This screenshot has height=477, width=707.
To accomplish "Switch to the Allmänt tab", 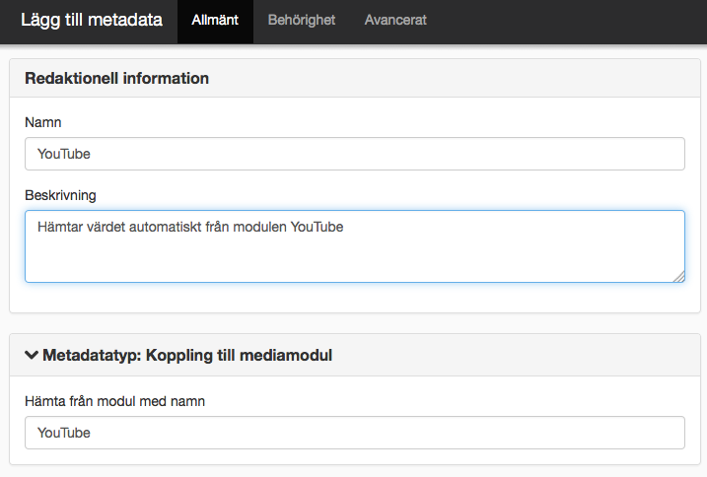I will [215, 21].
